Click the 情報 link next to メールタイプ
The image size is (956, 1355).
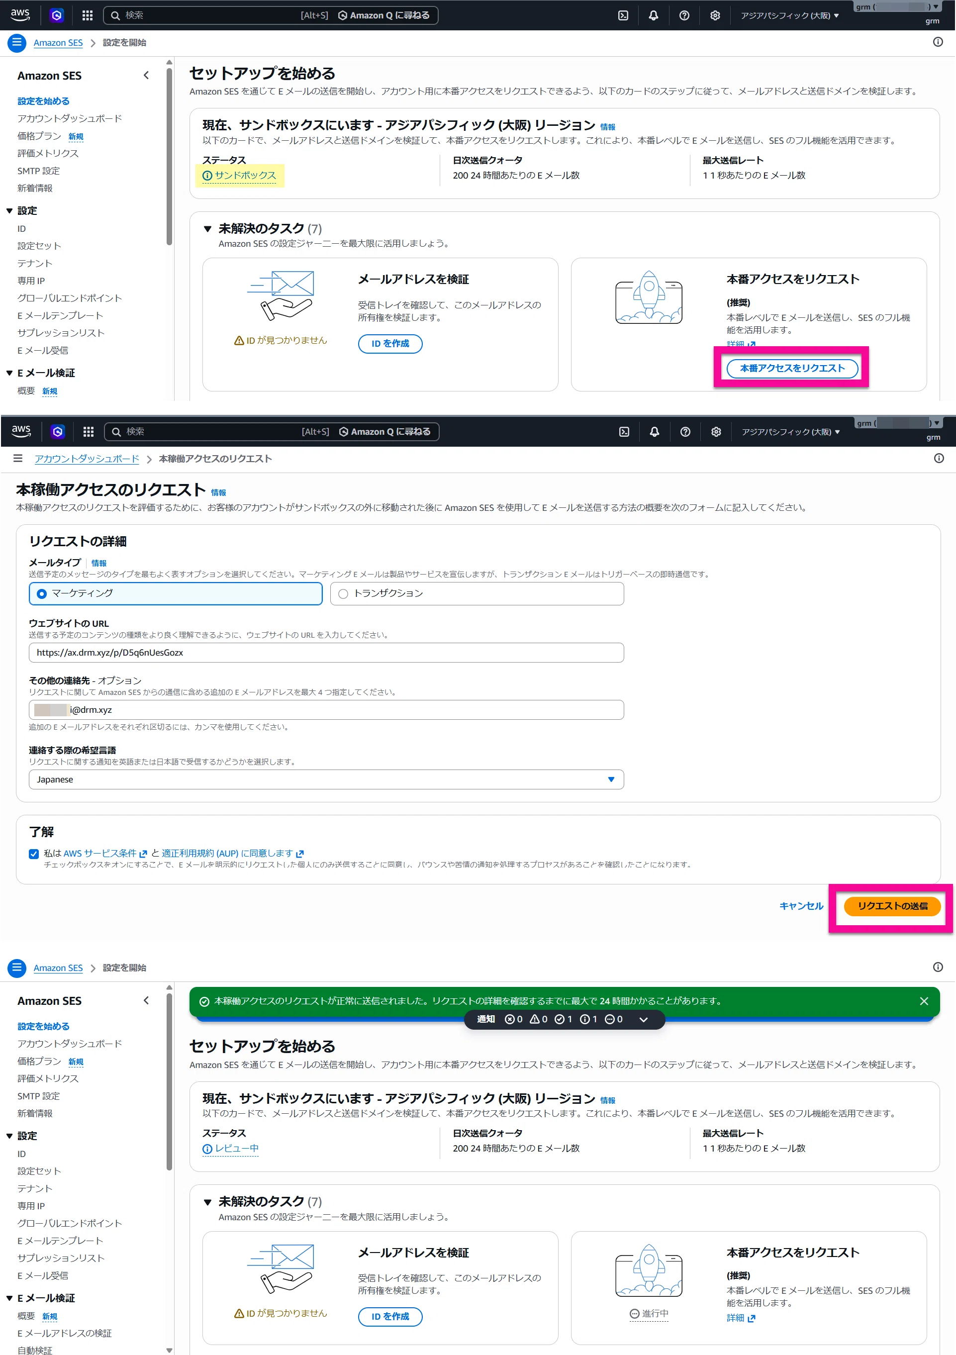[99, 564]
